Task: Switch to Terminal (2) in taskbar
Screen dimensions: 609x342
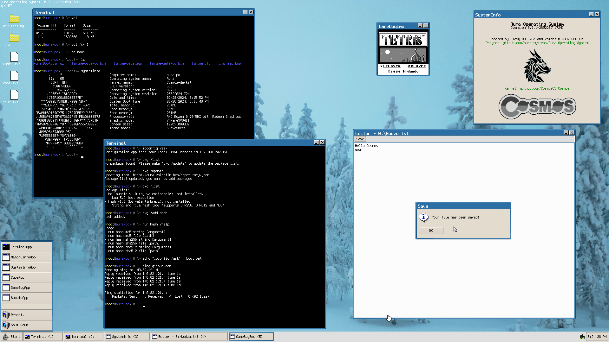Action: click(83, 337)
